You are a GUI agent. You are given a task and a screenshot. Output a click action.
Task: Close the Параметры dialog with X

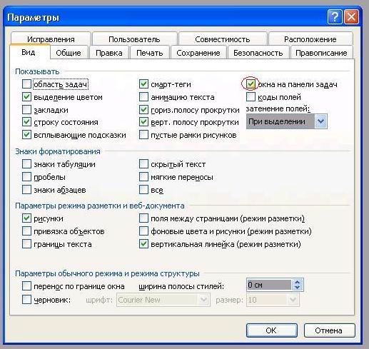click(351, 17)
